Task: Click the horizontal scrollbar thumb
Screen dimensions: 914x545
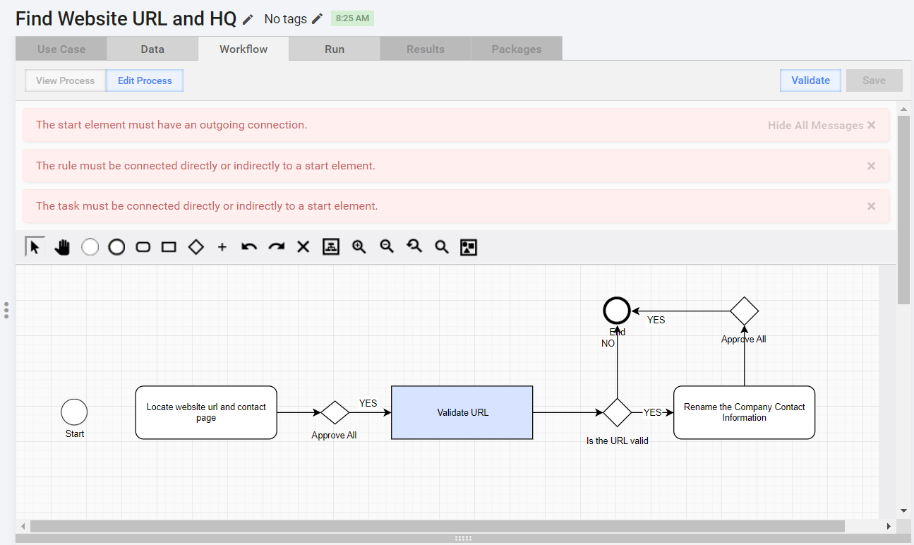Action: (437, 527)
